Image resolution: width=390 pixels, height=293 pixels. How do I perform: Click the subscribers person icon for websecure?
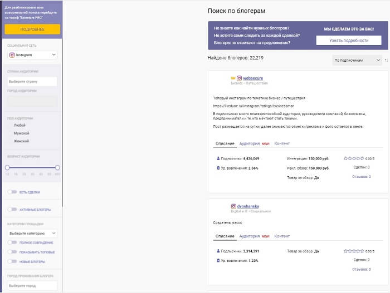point(218,158)
